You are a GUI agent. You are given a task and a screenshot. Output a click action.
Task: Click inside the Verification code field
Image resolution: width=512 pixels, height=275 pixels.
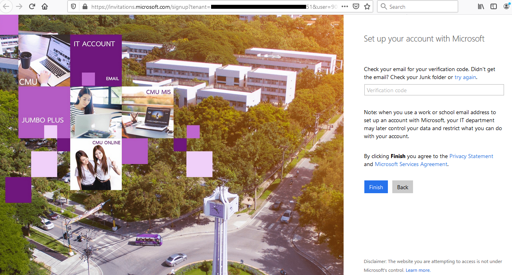tap(434, 90)
